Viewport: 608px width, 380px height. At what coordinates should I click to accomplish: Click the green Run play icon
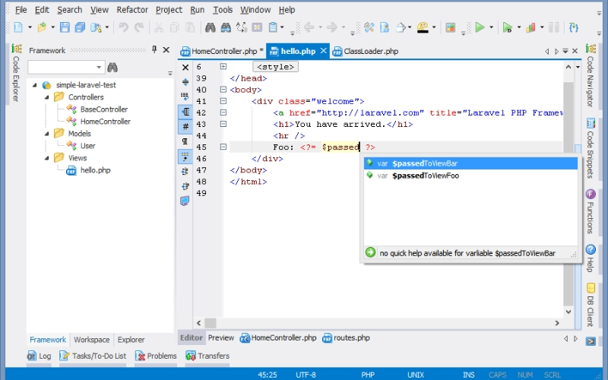click(x=480, y=27)
